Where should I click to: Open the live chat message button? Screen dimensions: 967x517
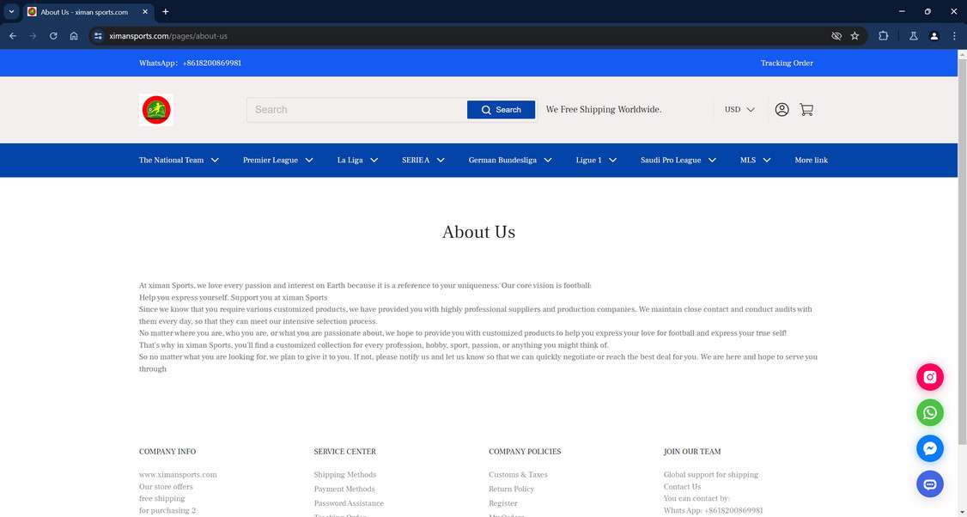pos(929,484)
